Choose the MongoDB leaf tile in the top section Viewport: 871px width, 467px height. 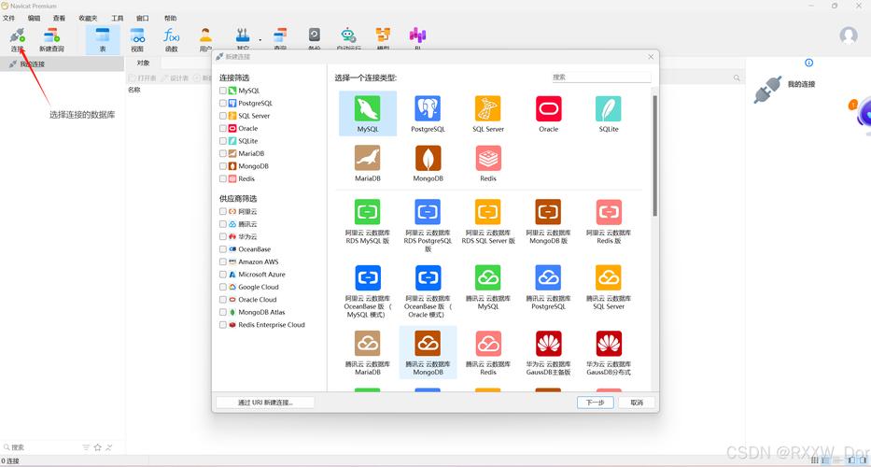point(428,163)
